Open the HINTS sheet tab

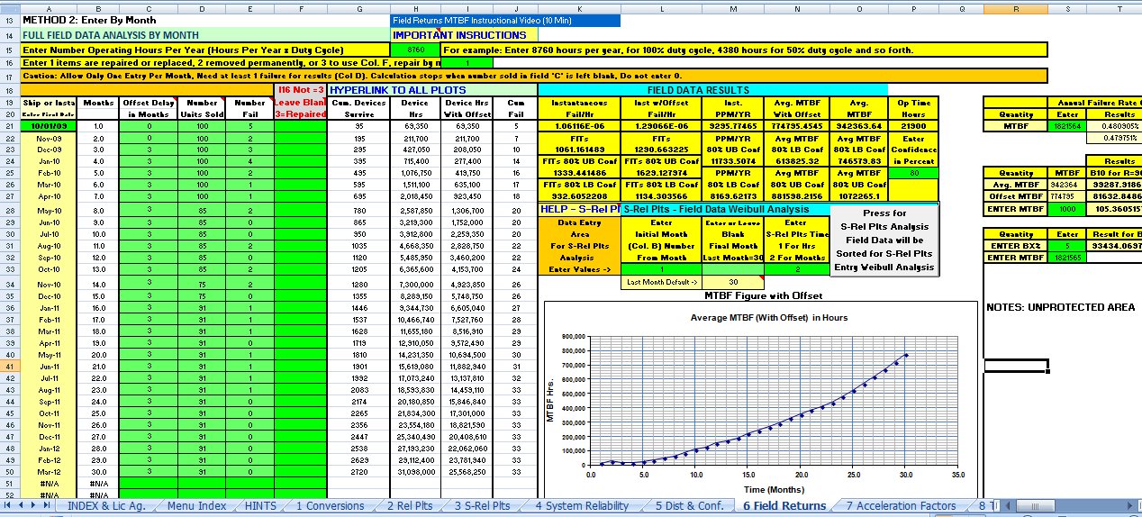pos(261,506)
